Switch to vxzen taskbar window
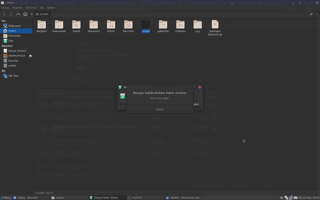Screen dimensions: 320x200 tap(69, 198)
